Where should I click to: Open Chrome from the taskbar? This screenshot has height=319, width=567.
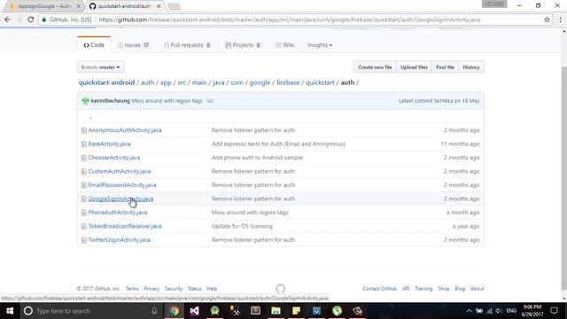pos(174,311)
